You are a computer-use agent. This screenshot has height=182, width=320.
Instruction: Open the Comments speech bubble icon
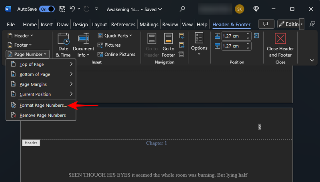(266, 24)
